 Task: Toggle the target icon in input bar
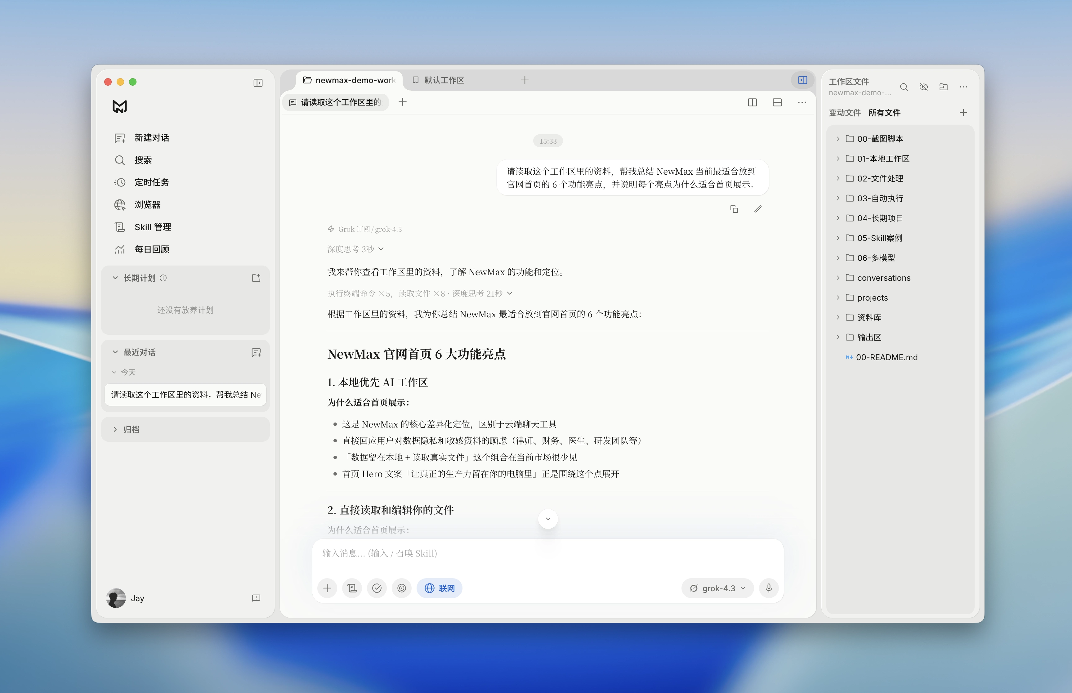401,588
